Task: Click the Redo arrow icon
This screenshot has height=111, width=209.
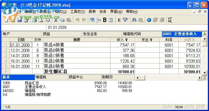Action: 84,20
